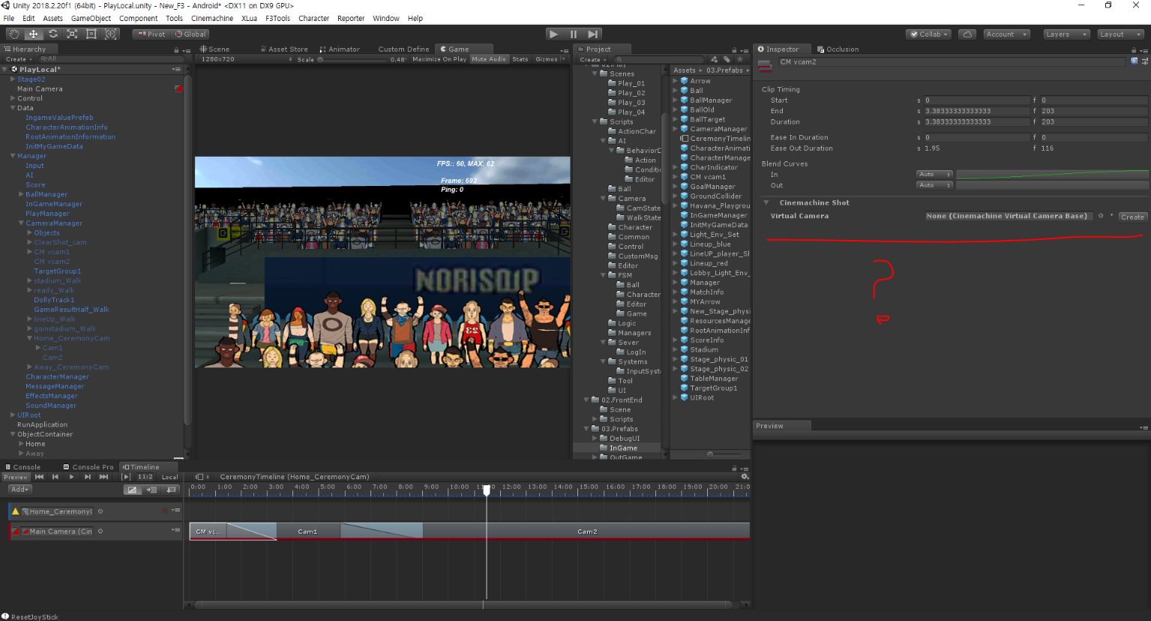Open the Cinemachine menu
The width and height of the screenshot is (1151, 621).
pyautogui.click(x=212, y=18)
